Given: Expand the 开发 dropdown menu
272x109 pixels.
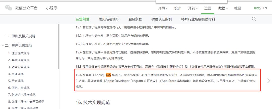Looking at the screenshot, I should (x=193, y=8).
